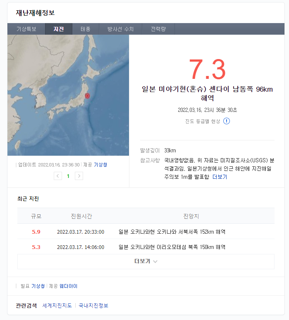The image size is (289, 320).
Task: Expand 참고사항 with the blue 더보기 link
Action: coord(220,177)
